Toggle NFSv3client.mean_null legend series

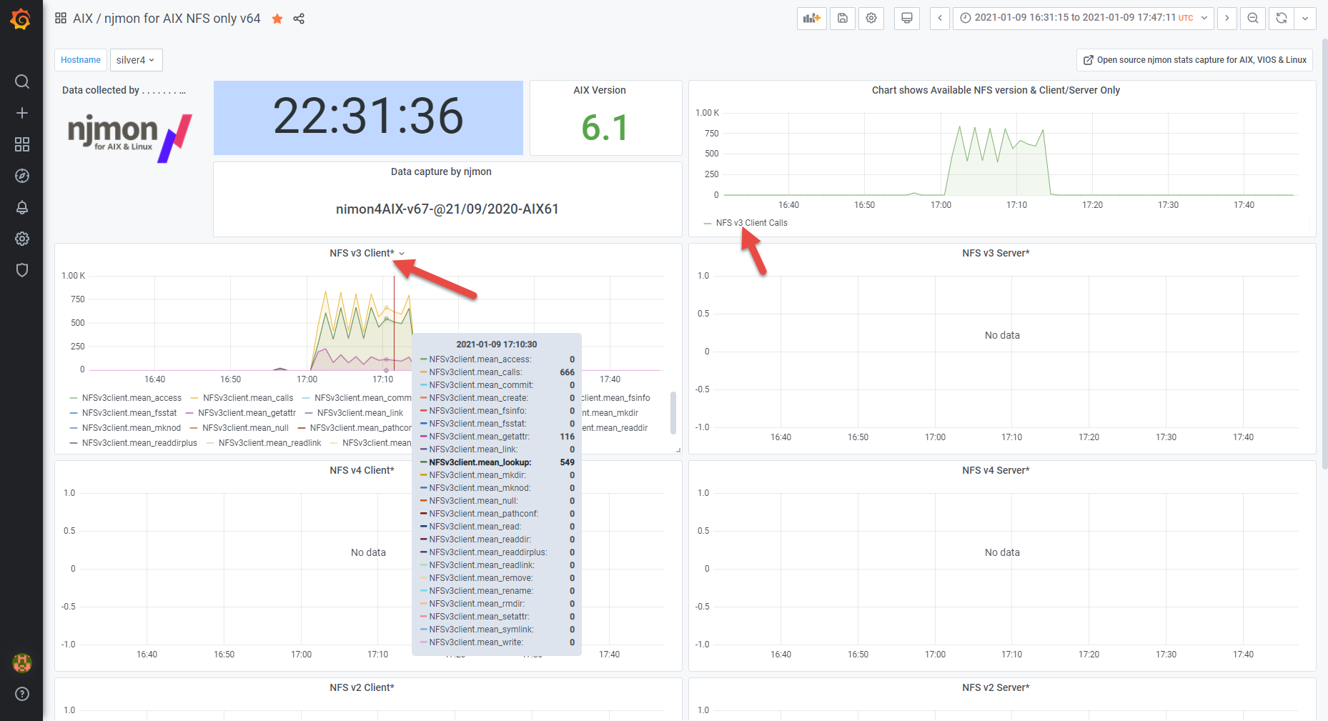coord(245,428)
